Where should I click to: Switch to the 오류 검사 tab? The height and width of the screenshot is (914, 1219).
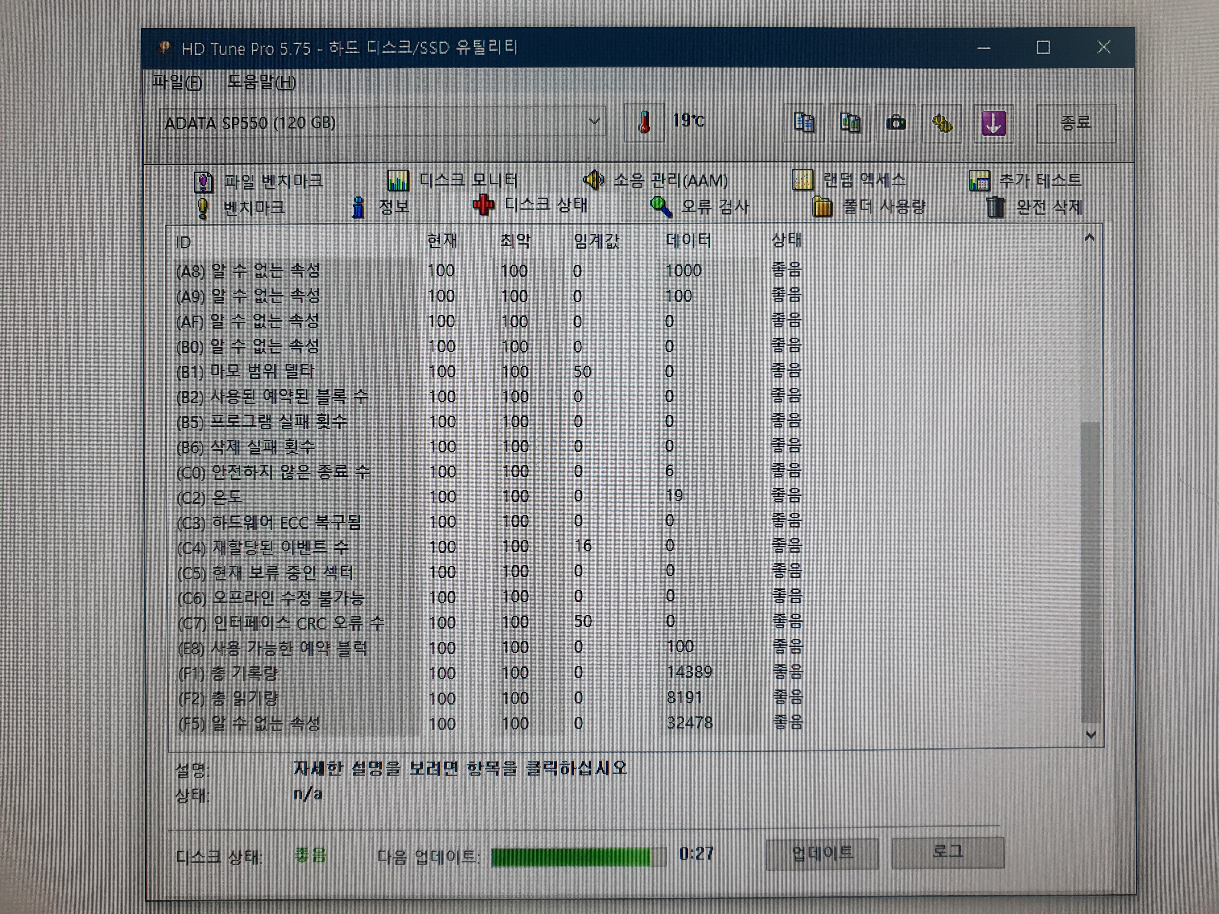[700, 207]
